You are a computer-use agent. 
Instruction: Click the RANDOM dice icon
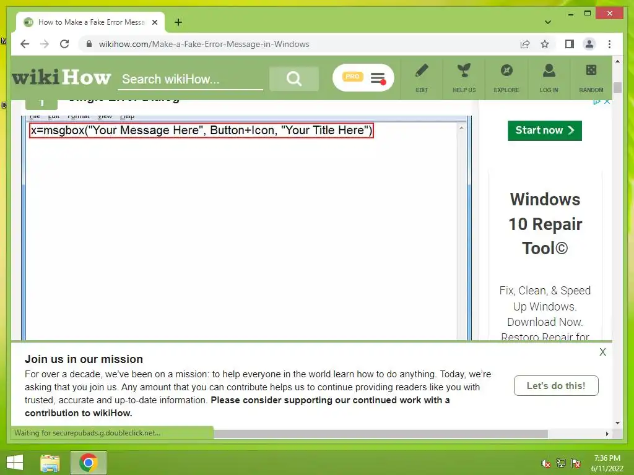(x=591, y=71)
